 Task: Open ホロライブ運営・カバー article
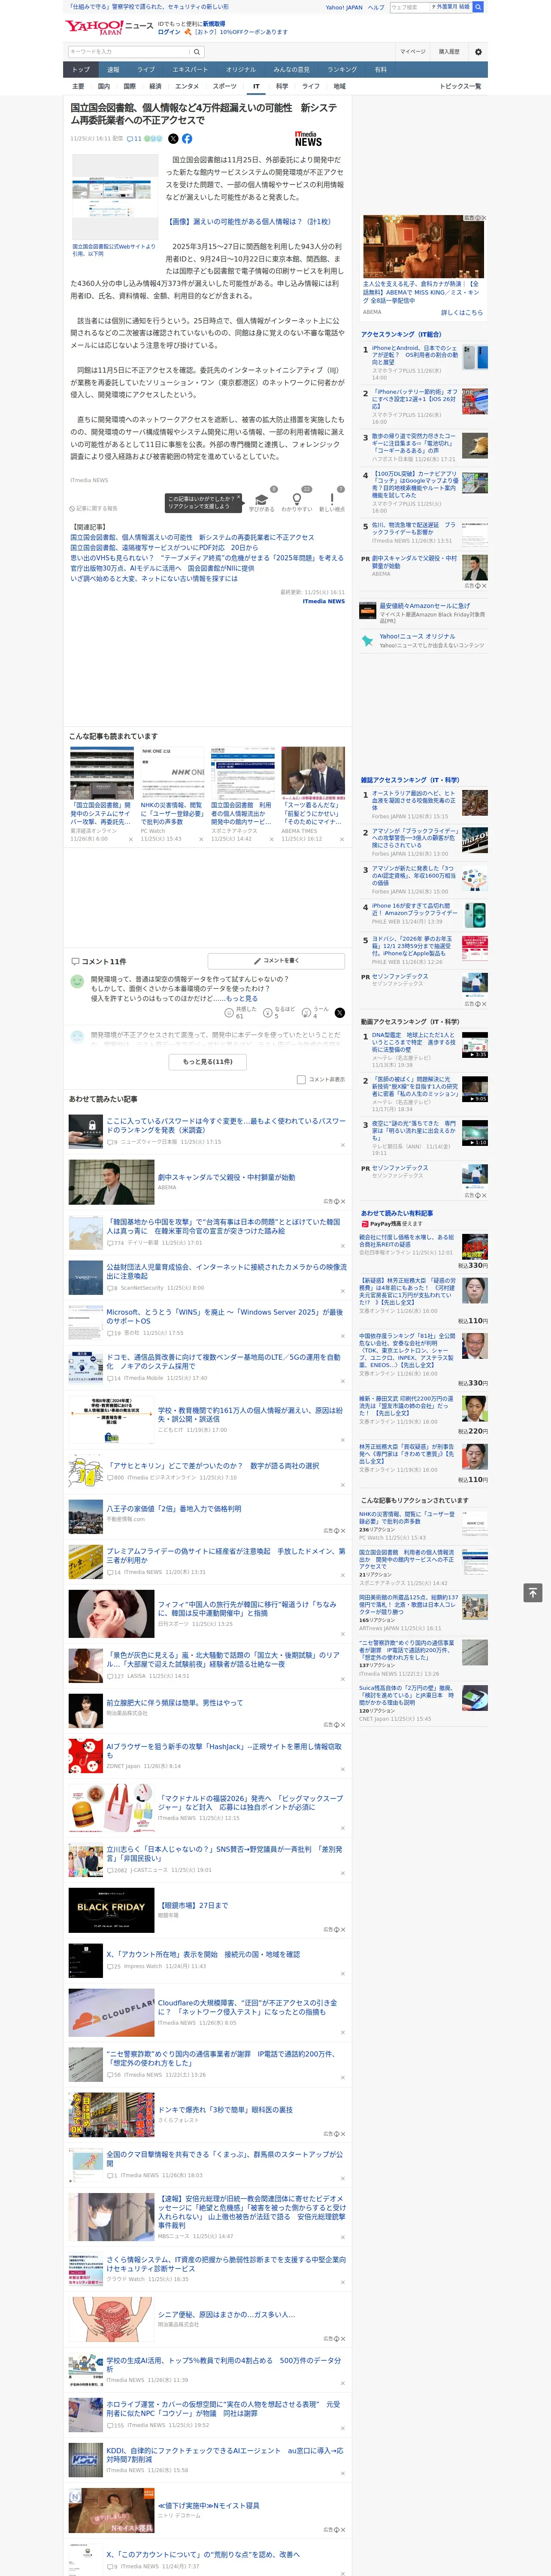pos(223,2408)
